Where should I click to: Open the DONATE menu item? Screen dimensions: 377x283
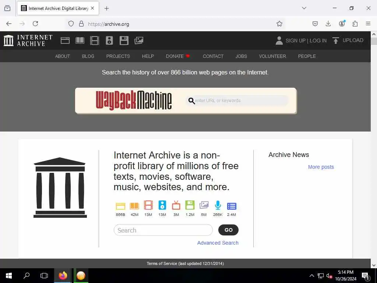[x=178, y=56]
